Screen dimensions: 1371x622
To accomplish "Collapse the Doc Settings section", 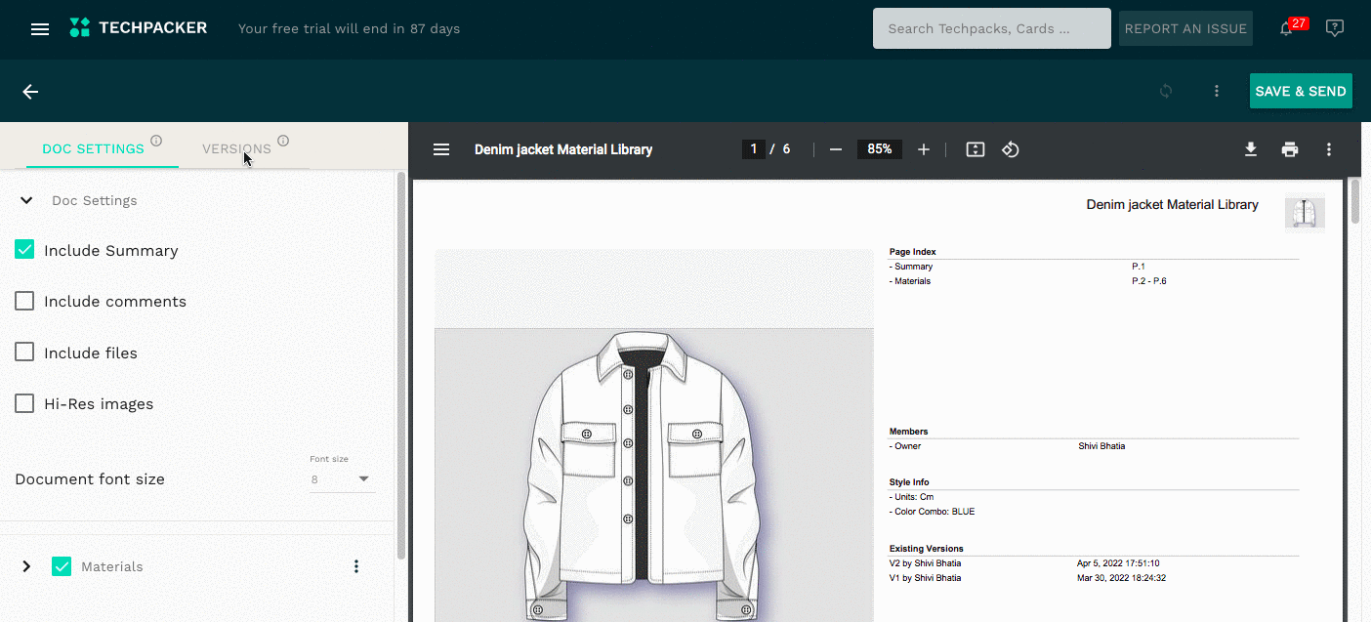I will 26,200.
